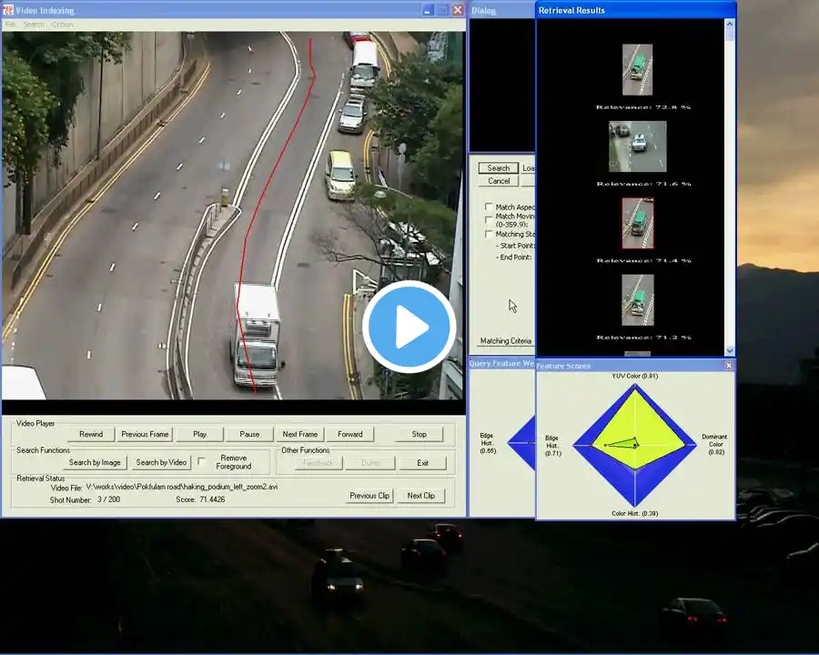Enable Match Moving direction checkbox

point(489,220)
